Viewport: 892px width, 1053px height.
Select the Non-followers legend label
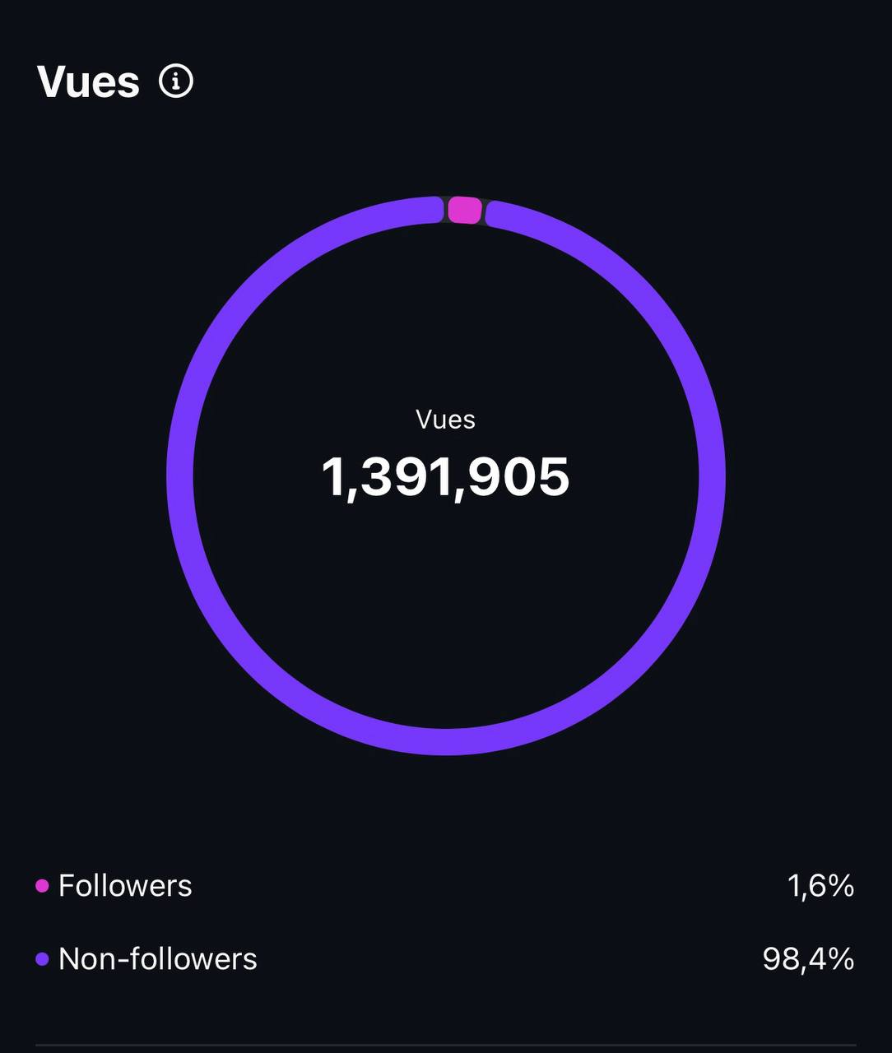pos(158,959)
